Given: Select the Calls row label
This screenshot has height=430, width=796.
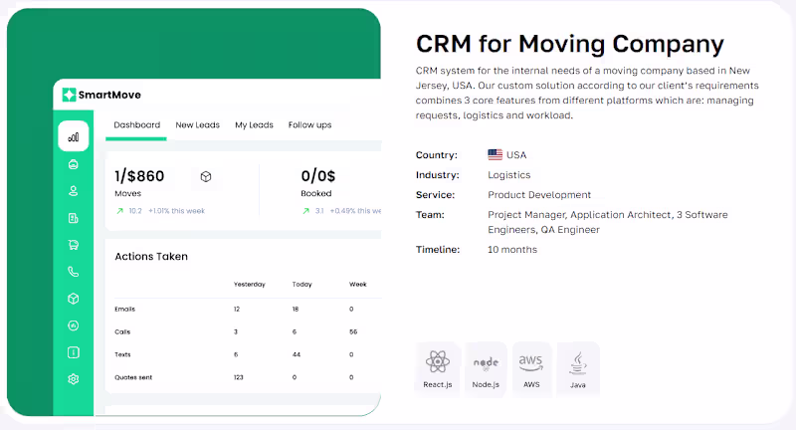Looking at the screenshot, I should point(122,331).
